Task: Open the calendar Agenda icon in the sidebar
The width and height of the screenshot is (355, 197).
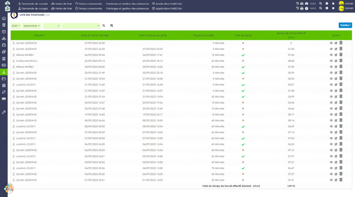Action: pyautogui.click(x=4, y=85)
